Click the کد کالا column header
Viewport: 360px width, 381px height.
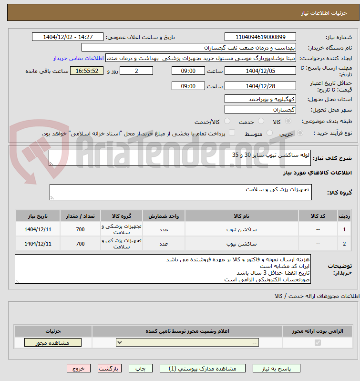pos(318,216)
